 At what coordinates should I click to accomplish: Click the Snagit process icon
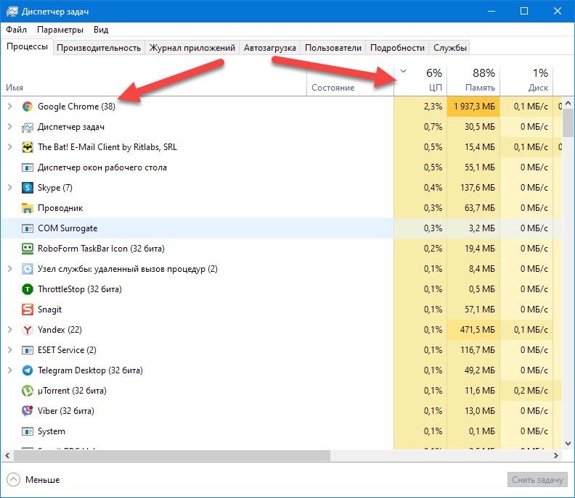click(x=27, y=310)
